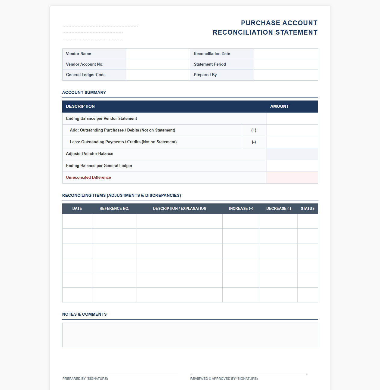Click the 'INCREASE (+)' column header
Image resolution: width=380 pixels, height=390 pixels.
pos(241,209)
